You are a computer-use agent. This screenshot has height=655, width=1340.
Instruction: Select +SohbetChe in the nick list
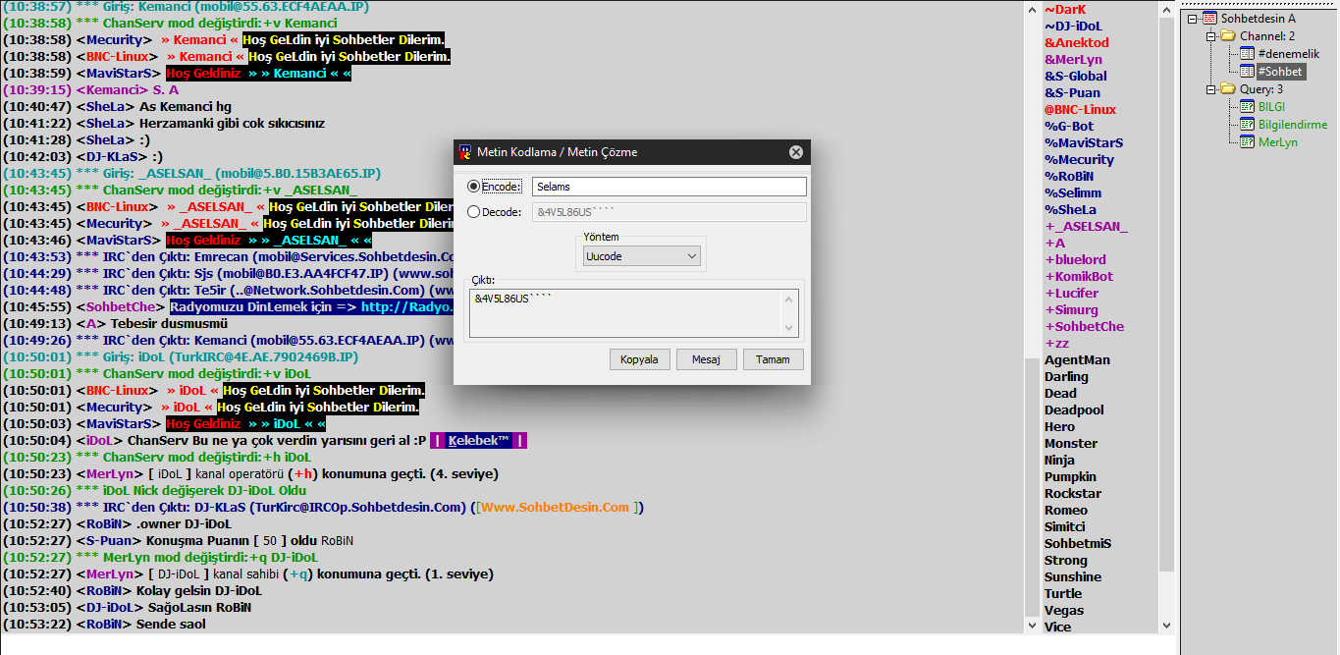pos(1084,326)
